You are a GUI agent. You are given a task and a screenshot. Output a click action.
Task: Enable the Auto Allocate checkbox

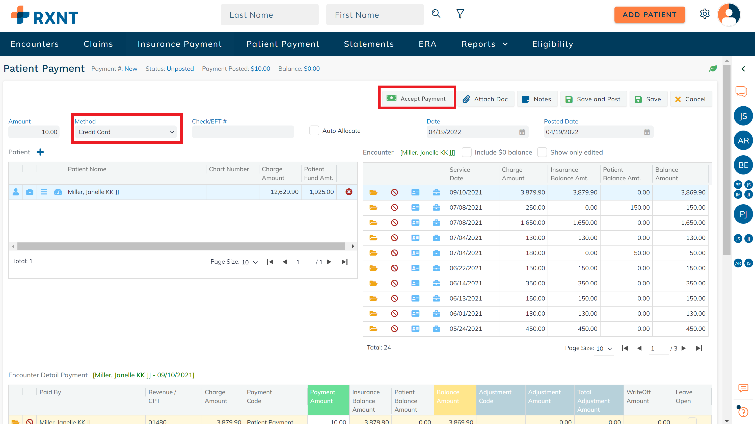click(x=314, y=131)
